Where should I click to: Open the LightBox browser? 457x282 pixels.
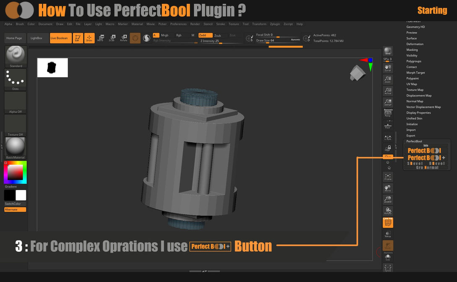37,38
